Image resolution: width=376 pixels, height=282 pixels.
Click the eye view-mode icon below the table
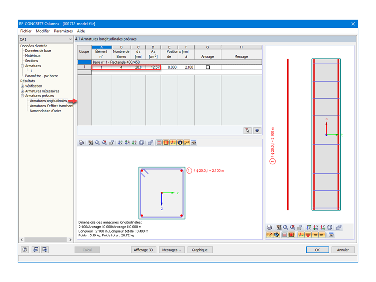coord(257,131)
